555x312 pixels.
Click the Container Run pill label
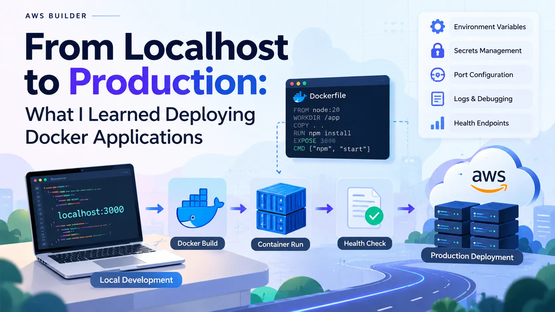pos(280,244)
